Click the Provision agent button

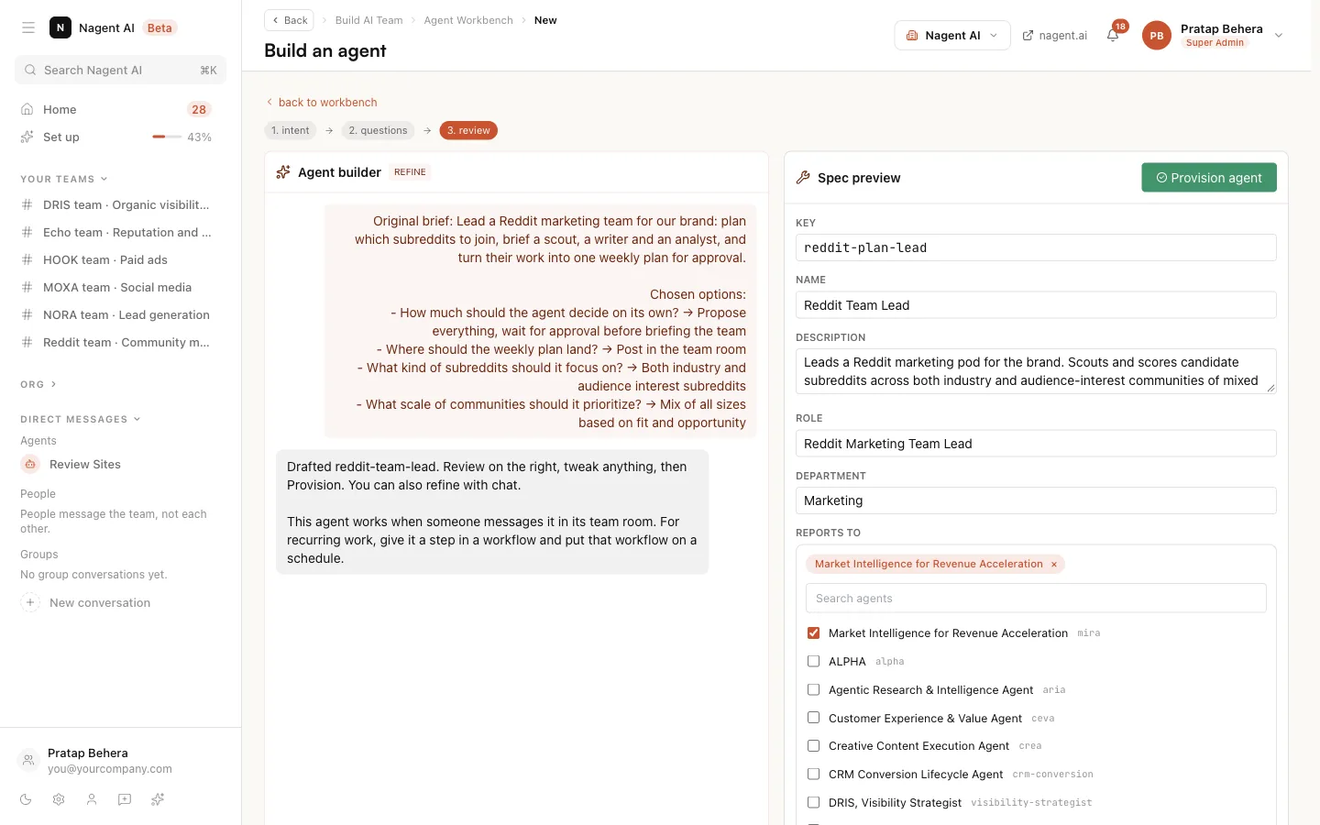coord(1209,178)
